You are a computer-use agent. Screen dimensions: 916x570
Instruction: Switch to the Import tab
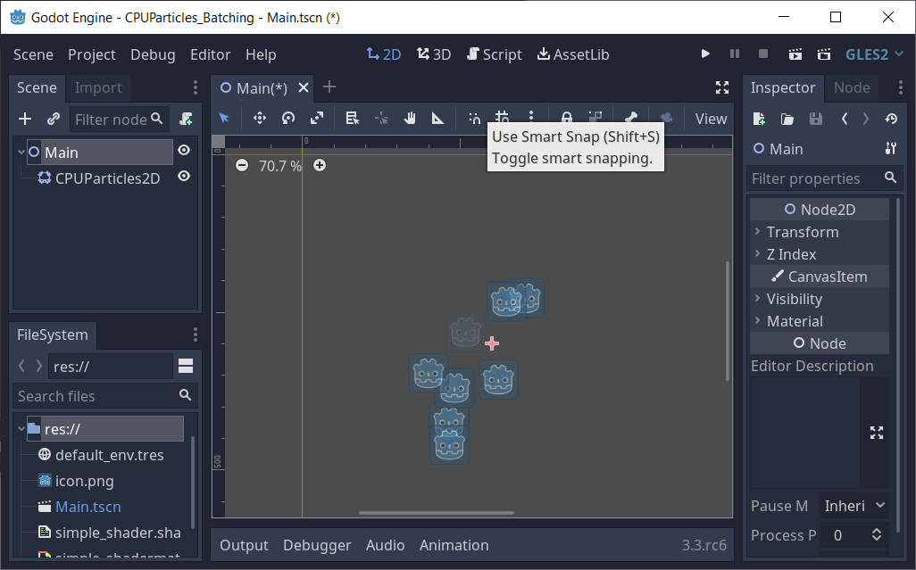click(x=98, y=87)
